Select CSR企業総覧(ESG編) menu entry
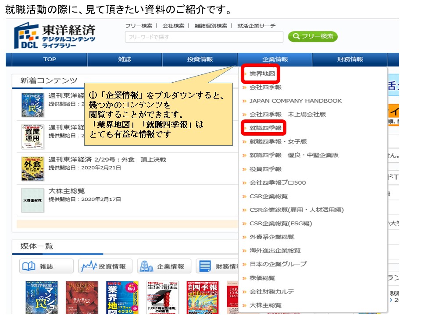 [281, 224]
